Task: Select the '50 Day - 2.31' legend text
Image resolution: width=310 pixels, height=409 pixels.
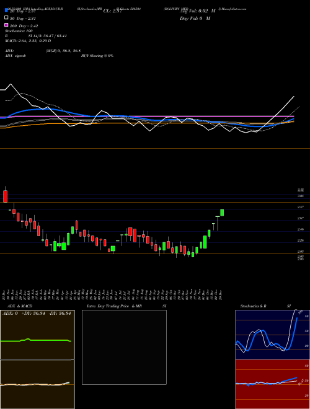Action: tap(23, 19)
